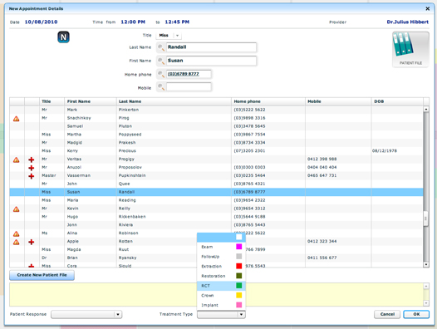This screenshot has width=437, height=329.
Task: Click Create New Patient File button
Action: [x=42, y=275]
